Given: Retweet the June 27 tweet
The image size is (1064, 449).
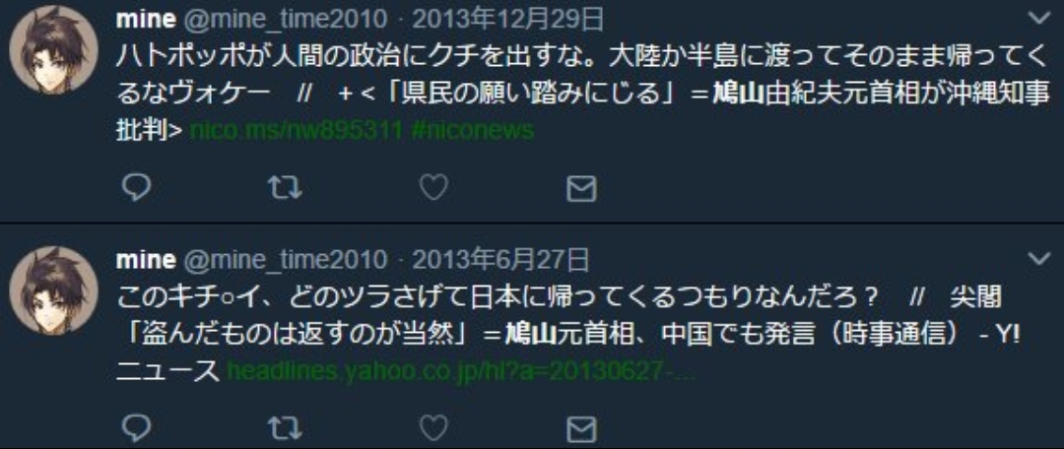Looking at the screenshot, I should [x=285, y=428].
